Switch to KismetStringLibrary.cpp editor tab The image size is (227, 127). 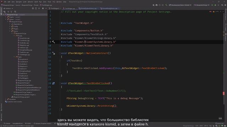(x=110, y=8)
